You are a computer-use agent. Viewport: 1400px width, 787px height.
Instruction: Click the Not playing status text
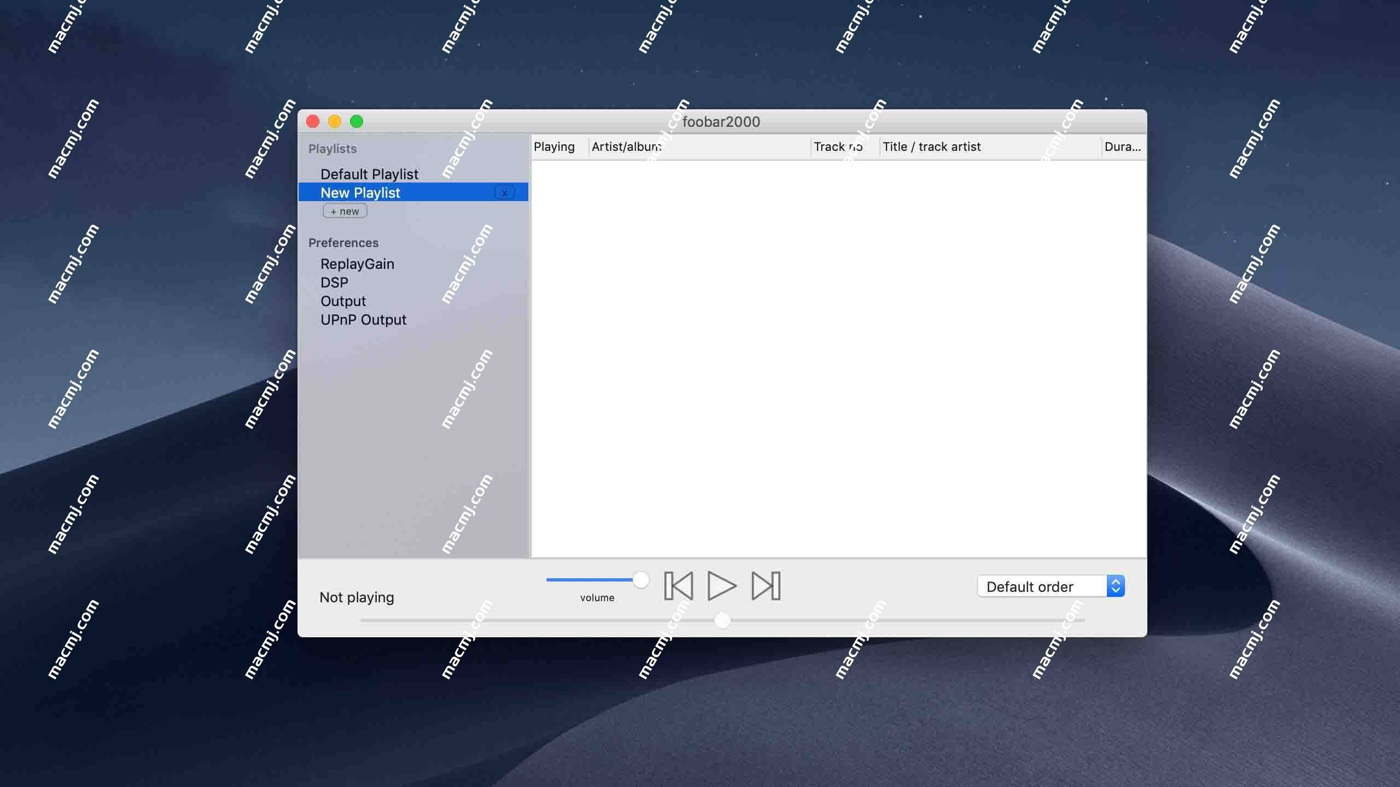click(x=357, y=597)
